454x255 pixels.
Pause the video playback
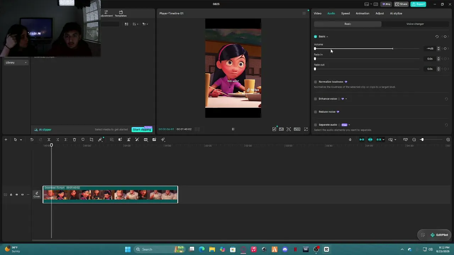coord(233,129)
